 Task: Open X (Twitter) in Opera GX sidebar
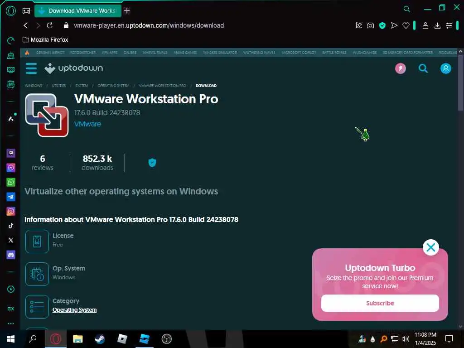tap(11, 240)
